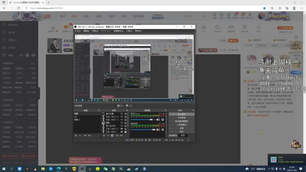Favorite this page with the star icon
Screen dimensions: 306x172
pos(264,8)
